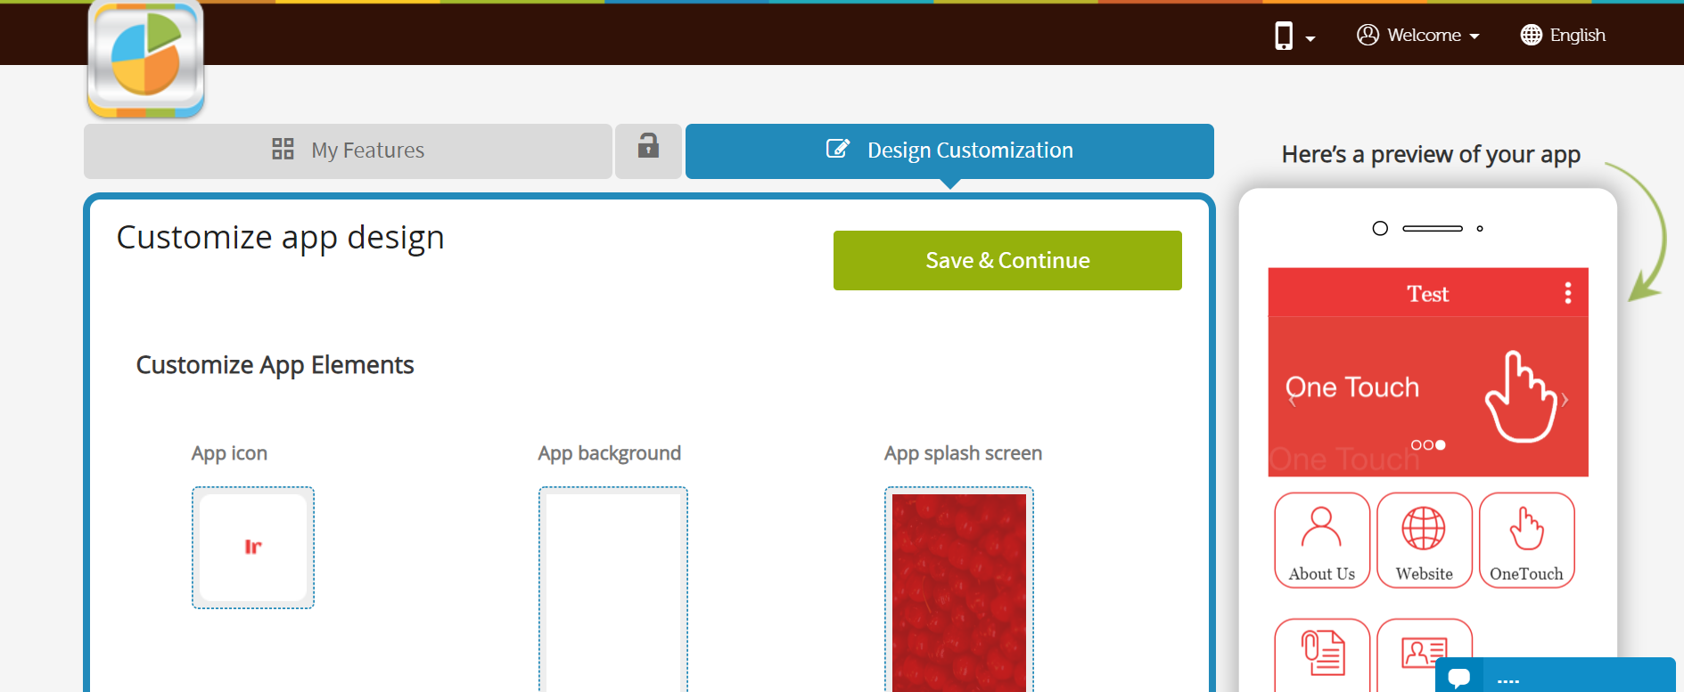The width and height of the screenshot is (1684, 692).
Task: Select the third carousel dot indicator
Action: [x=1441, y=444]
